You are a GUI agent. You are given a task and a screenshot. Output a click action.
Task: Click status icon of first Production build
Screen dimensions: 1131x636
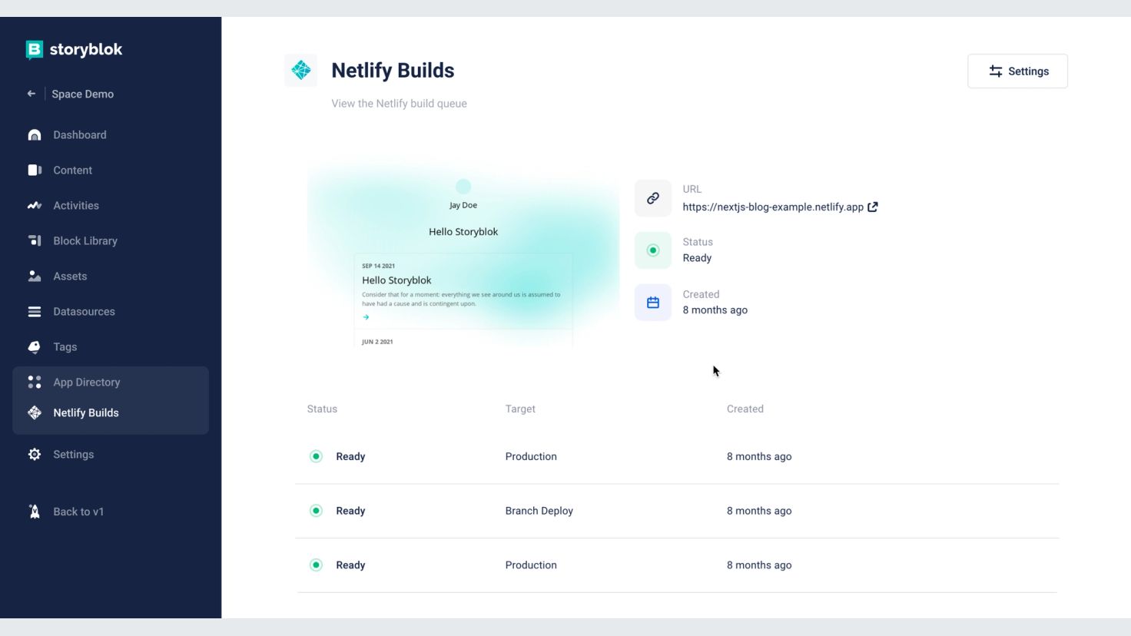coord(316,456)
